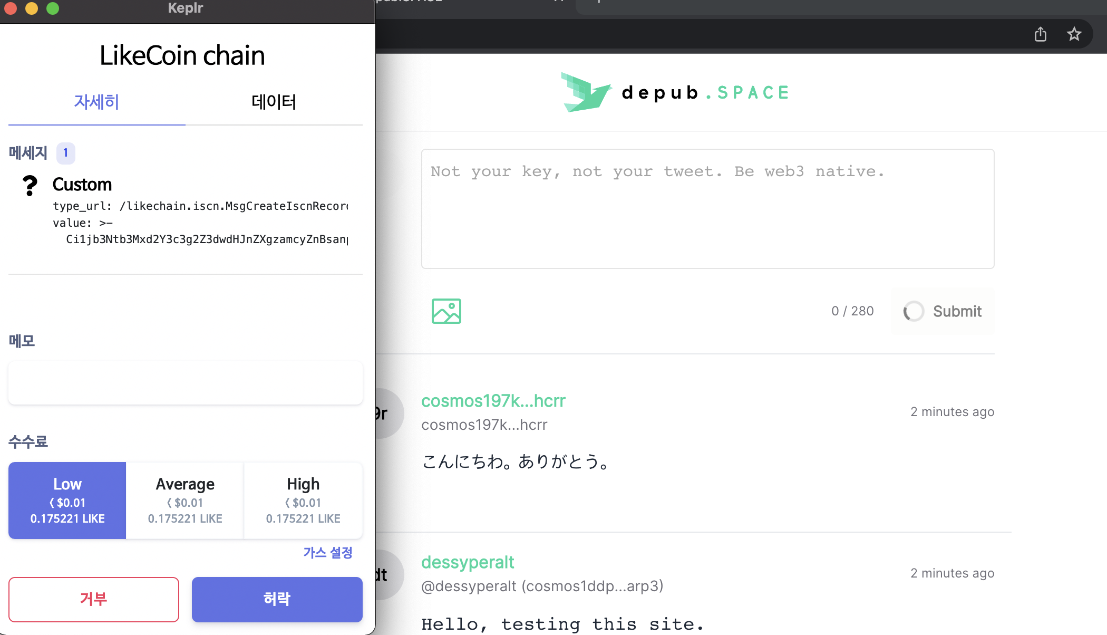Click the bookmark star icon

tap(1074, 34)
